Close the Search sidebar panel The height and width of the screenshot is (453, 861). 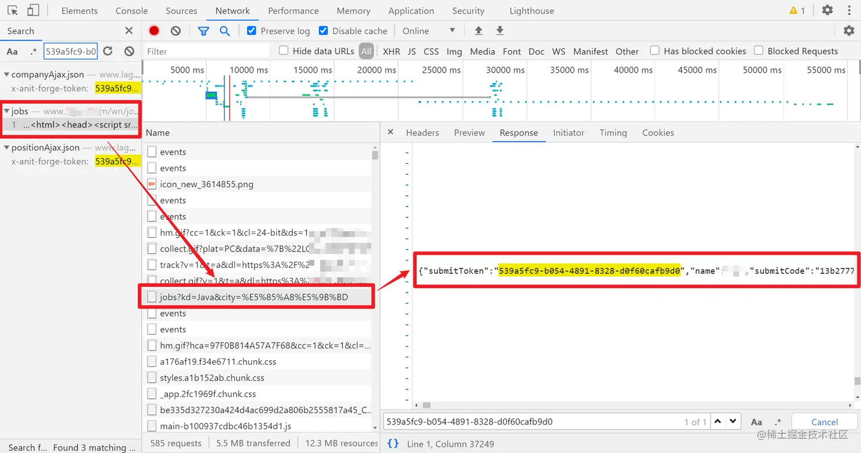(x=129, y=31)
